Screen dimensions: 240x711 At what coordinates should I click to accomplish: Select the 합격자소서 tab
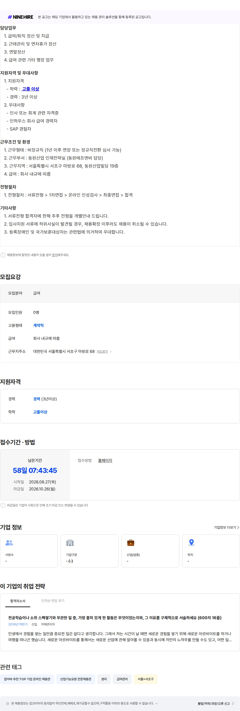(x=18, y=601)
